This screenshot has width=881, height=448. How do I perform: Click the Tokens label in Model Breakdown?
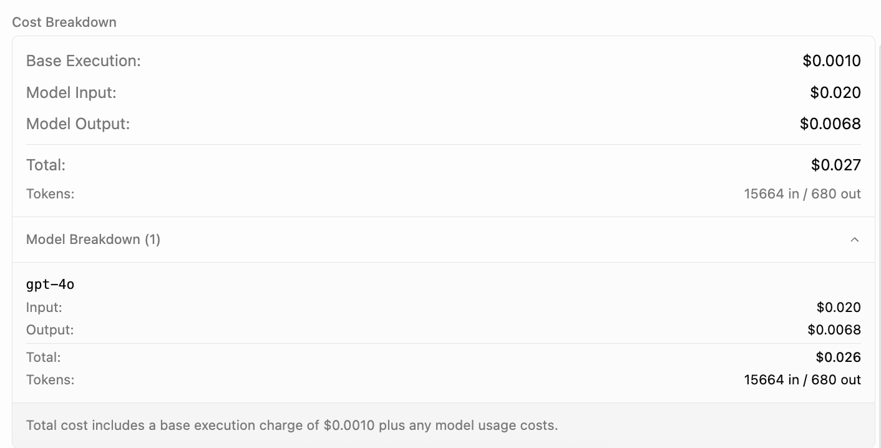(x=50, y=379)
